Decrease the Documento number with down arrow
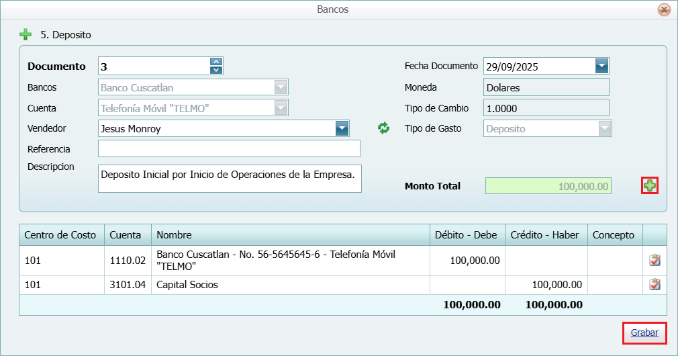 (x=216, y=70)
